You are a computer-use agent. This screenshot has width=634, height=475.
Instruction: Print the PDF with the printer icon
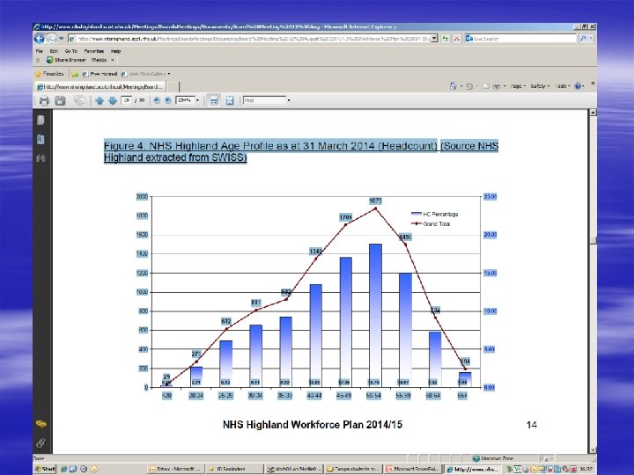point(44,100)
